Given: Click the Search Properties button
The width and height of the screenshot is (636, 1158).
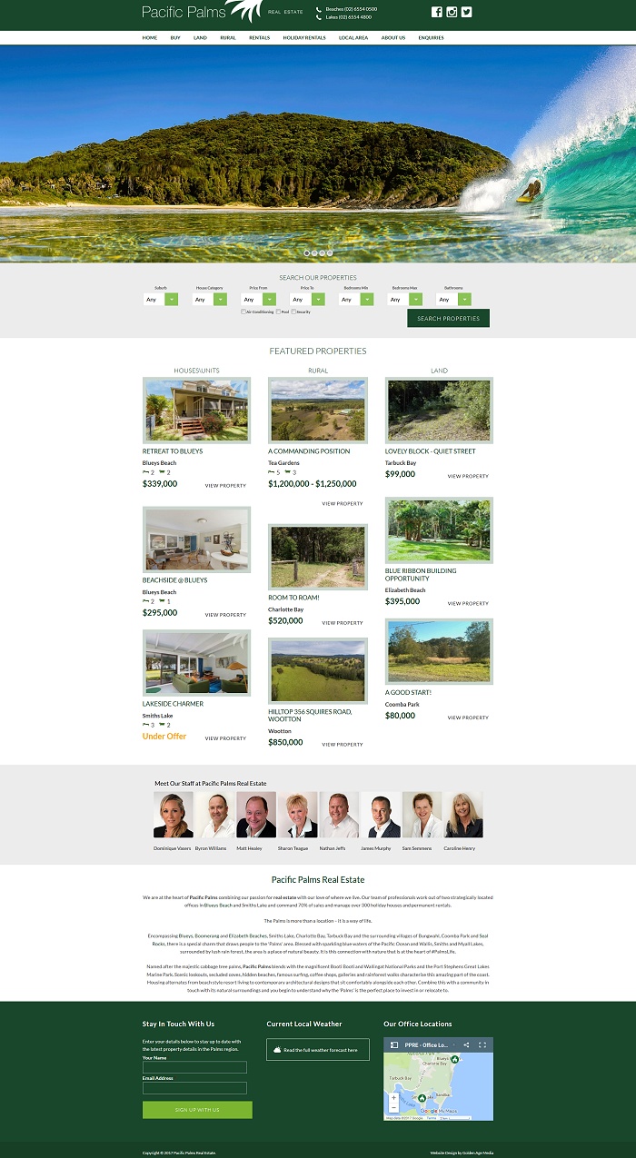Looking at the screenshot, I should coord(448,318).
